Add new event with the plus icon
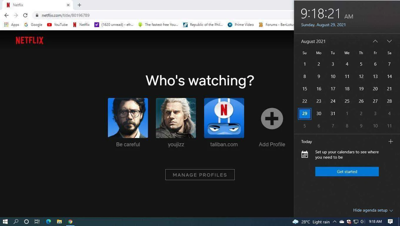This screenshot has width=400, height=226. pyautogui.click(x=391, y=142)
